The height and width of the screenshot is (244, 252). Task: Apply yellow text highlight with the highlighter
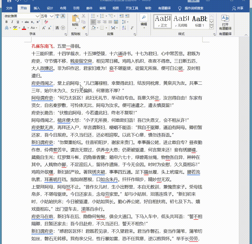[x=15, y=28]
